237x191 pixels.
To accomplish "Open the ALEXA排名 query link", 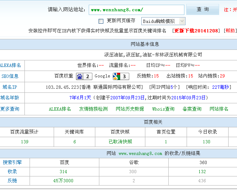I will click(60, 109).
